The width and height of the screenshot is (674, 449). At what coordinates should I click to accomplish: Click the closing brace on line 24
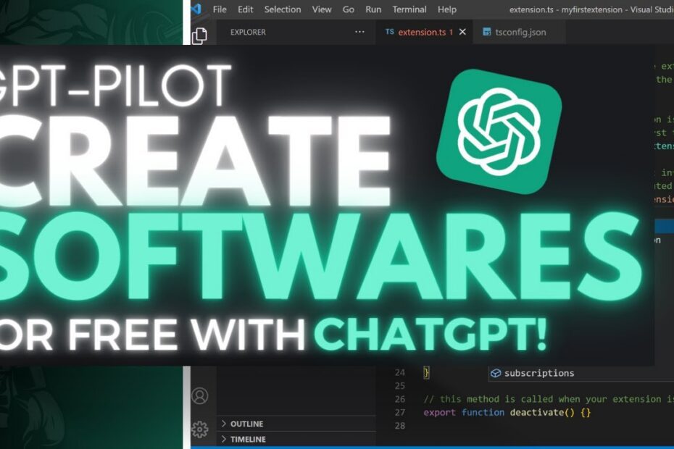tap(426, 372)
